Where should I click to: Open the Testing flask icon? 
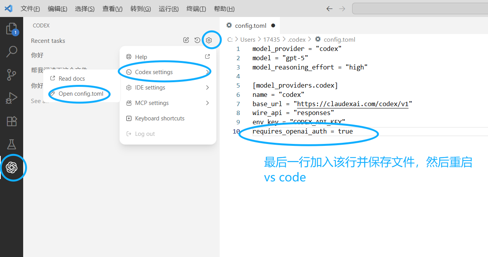[x=12, y=144]
